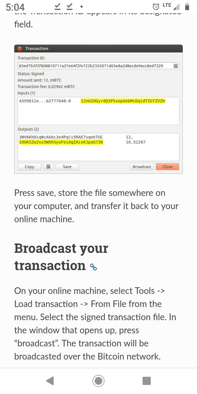Click highlighted input address 12nUZdGyrdQ3PS...
Viewport: 197px width, 394px height.
[x=123, y=101]
